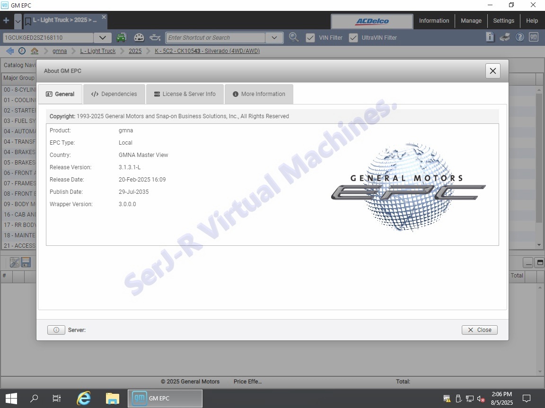This screenshot has height=408, width=545.
Task: Click the blue question mark help icon
Action: pos(519,37)
